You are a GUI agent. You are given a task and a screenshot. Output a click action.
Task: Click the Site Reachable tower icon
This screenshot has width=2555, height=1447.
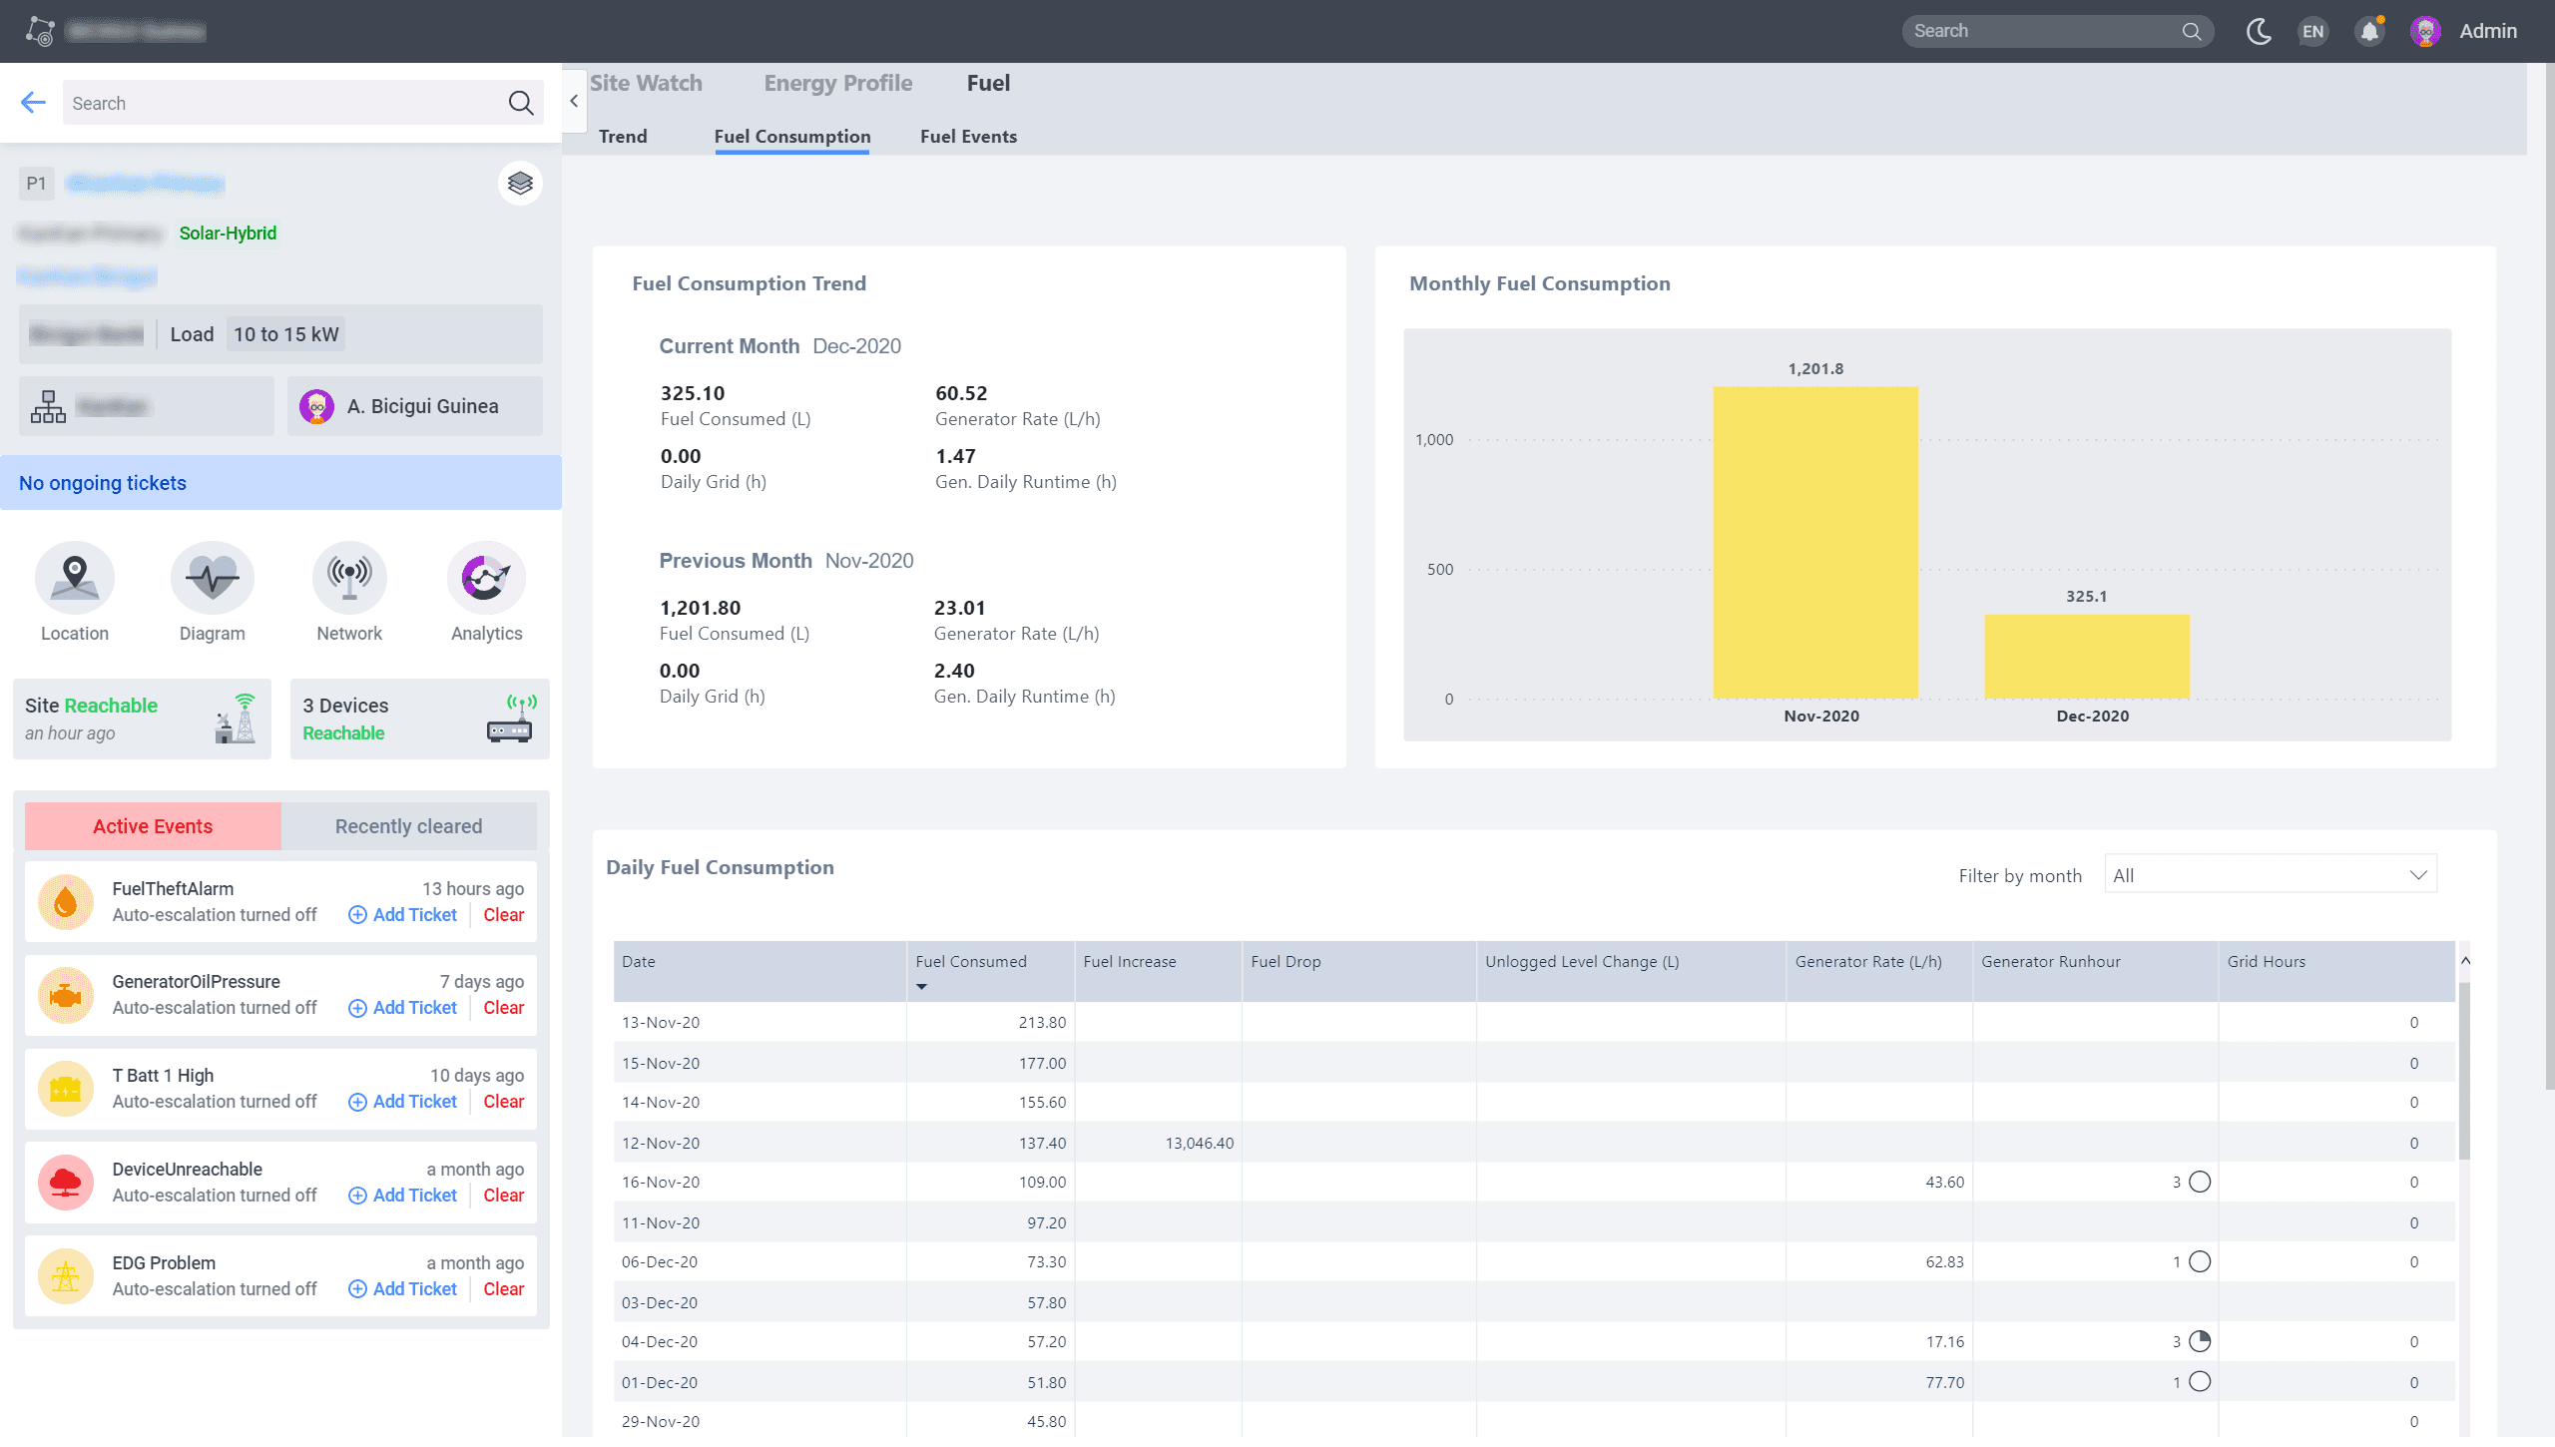[237, 719]
